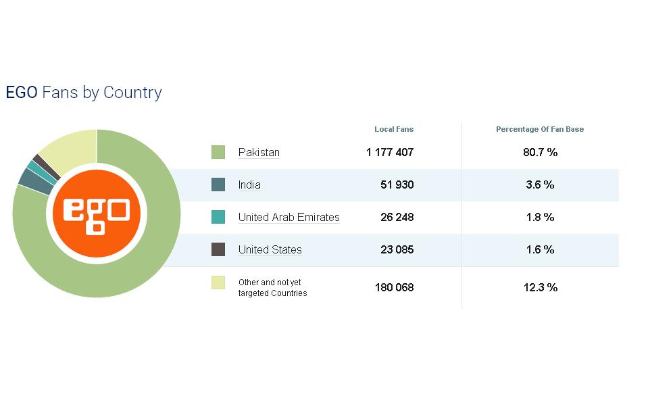Click the United States dark gray swatch
Viewport: 650px width, 417px height.
coord(218,249)
